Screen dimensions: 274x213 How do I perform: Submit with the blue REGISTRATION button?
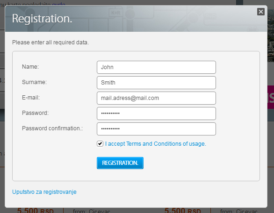pos(120,163)
